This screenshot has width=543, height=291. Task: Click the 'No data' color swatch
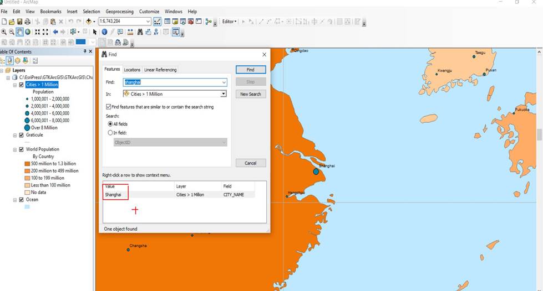coord(27,193)
